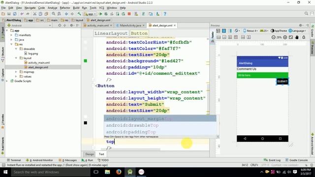315x177 pixels.
Task: Select logo.png in project tree
Action: click(31, 54)
